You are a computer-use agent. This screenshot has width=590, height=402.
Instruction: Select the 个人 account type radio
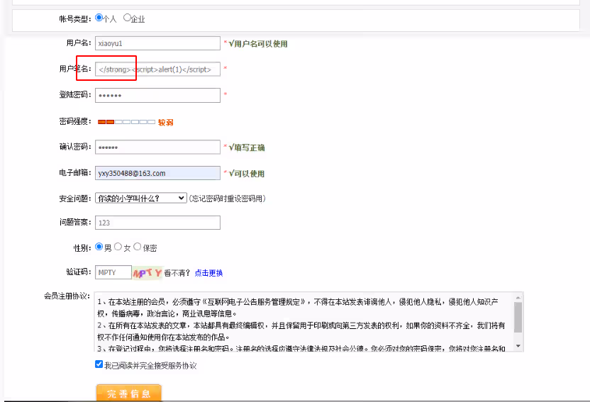[99, 18]
